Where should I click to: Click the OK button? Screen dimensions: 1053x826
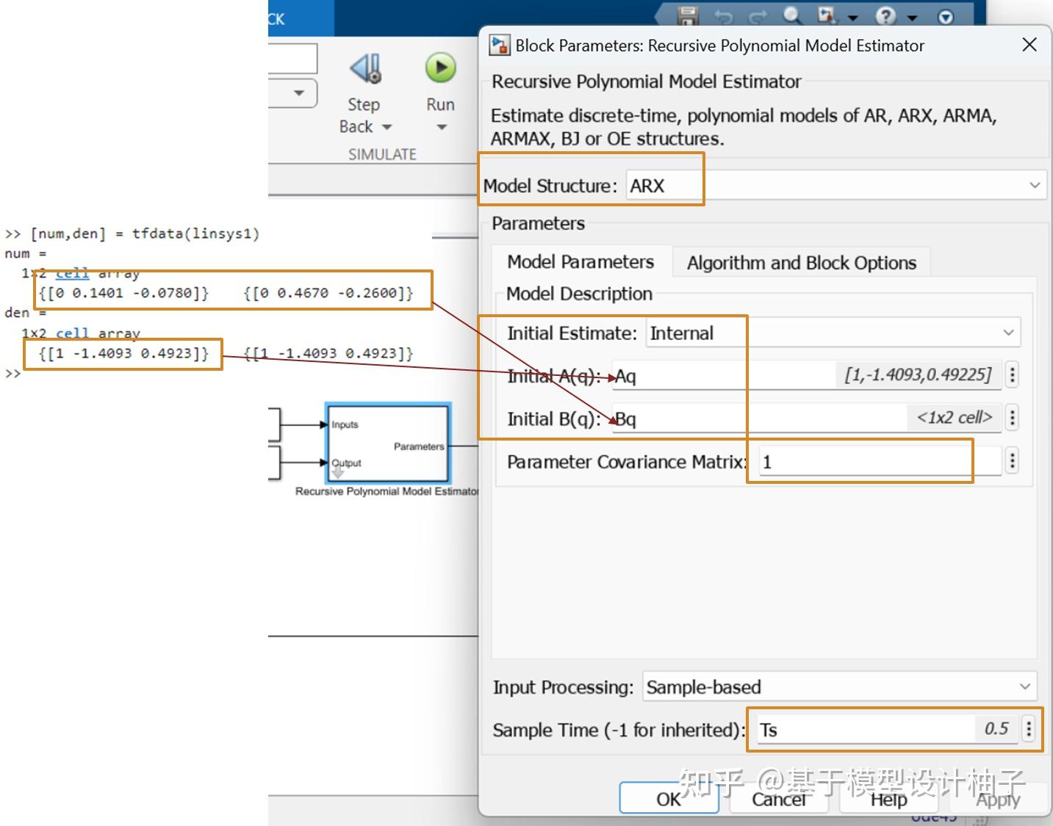coord(668,800)
